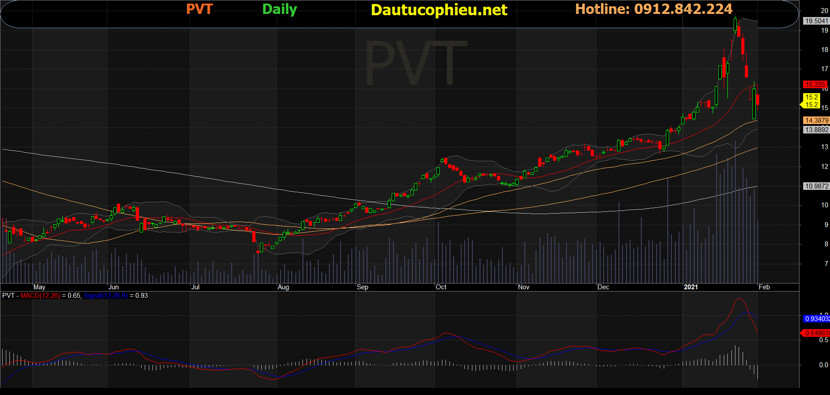Select the 8 tick on the price axis
Image resolution: width=830 pixels, height=395 pixels.
[x=826, y=244]
